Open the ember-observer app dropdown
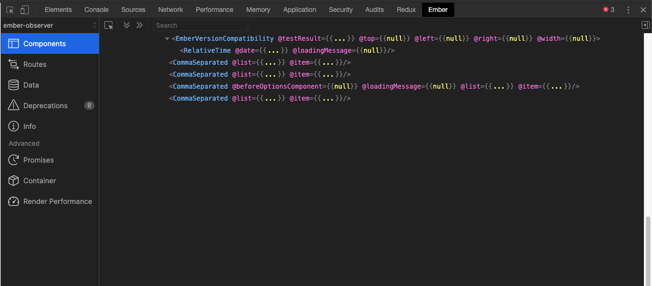Image resolution: width=652 pixels, height=286 pixels. click(x=49, y=25)
